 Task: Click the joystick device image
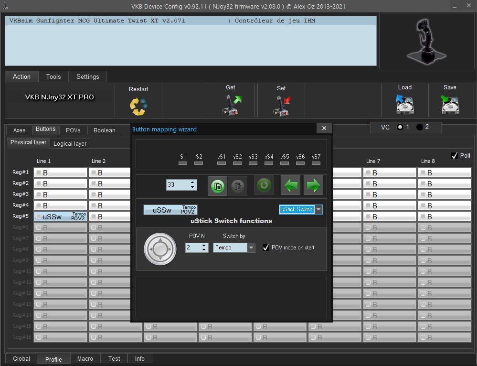(x=426, y=42)
